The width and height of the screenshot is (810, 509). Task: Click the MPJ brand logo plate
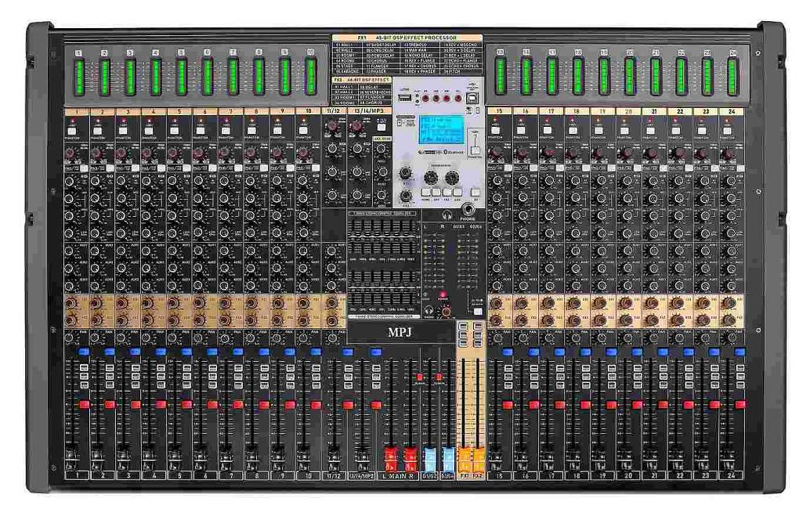pyautogui.click(x=400, y=332)
